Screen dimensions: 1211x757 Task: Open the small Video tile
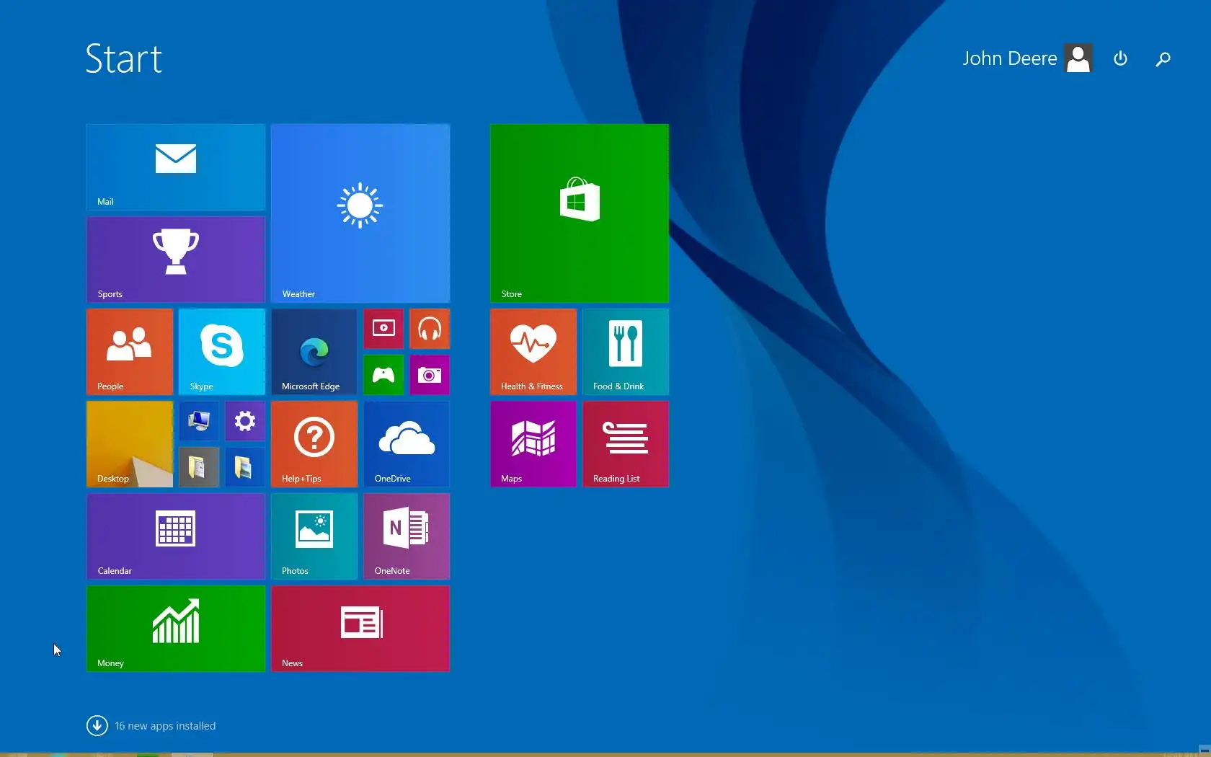tap(383, 329)
